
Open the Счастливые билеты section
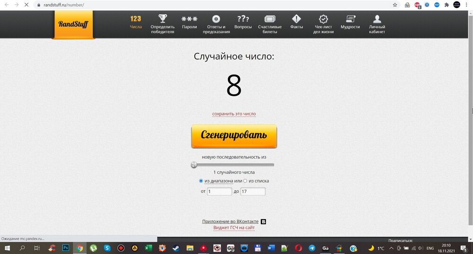(270, 19)
